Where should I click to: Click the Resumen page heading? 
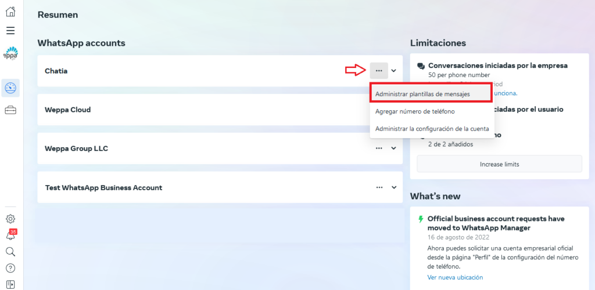point(58,14)
